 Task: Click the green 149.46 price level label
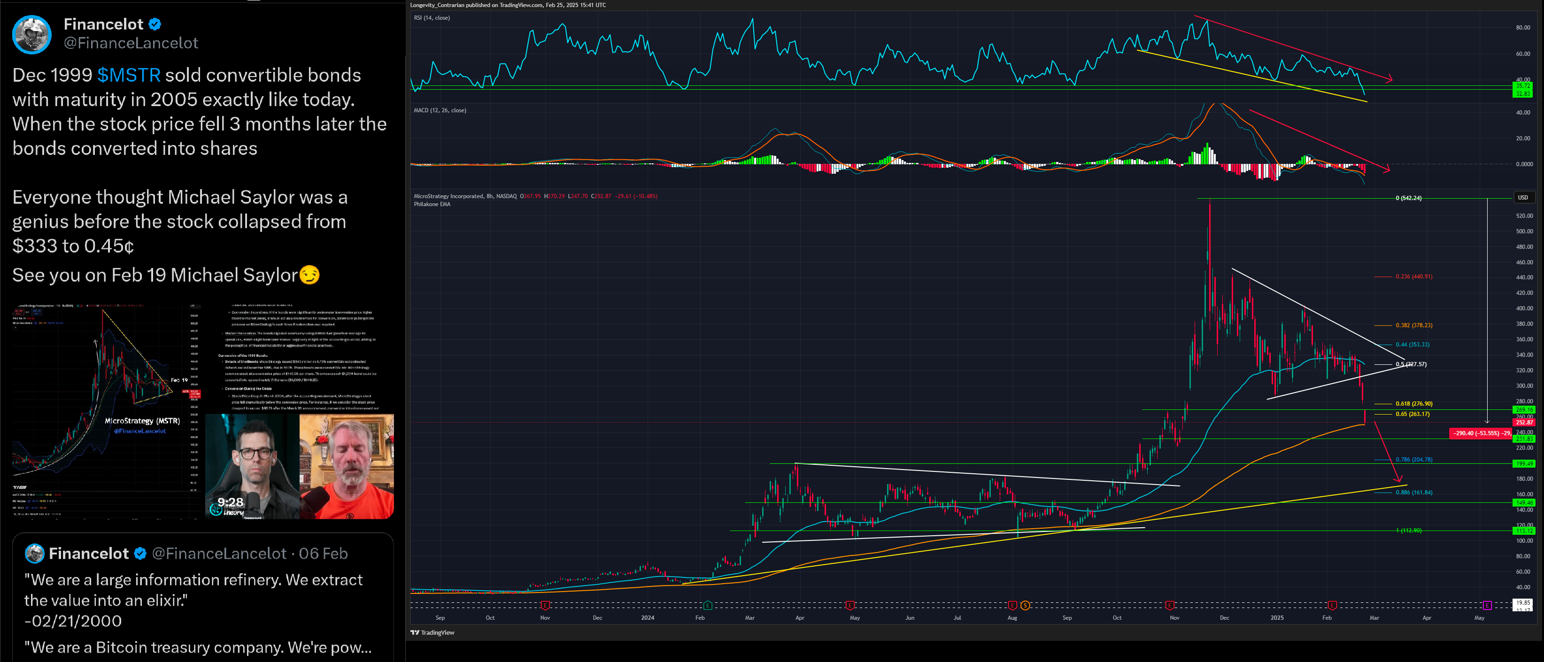[x=1524, y=503]
